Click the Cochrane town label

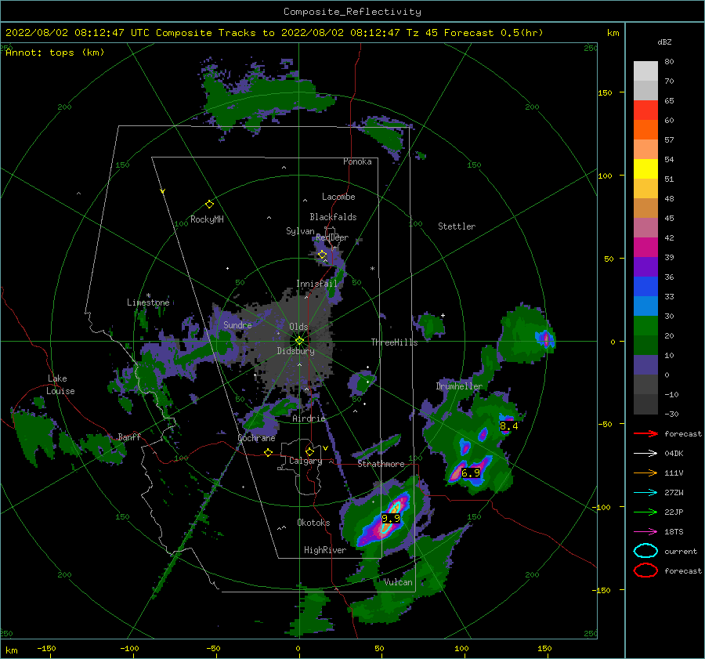point(256,438)
